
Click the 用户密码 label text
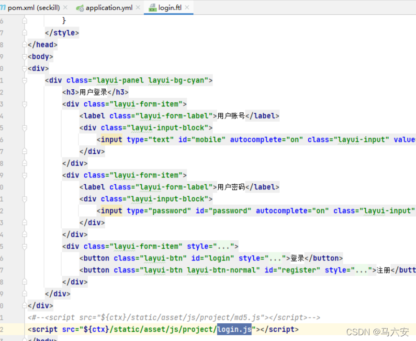(231, 187)
